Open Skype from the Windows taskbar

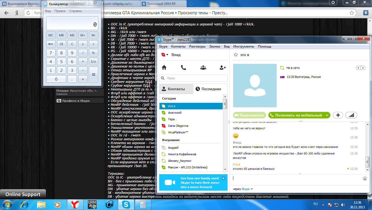[126, 204]
